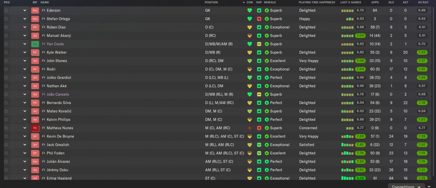Expand selection dropdown for Manuel Akanji

(x=25, y=36)
